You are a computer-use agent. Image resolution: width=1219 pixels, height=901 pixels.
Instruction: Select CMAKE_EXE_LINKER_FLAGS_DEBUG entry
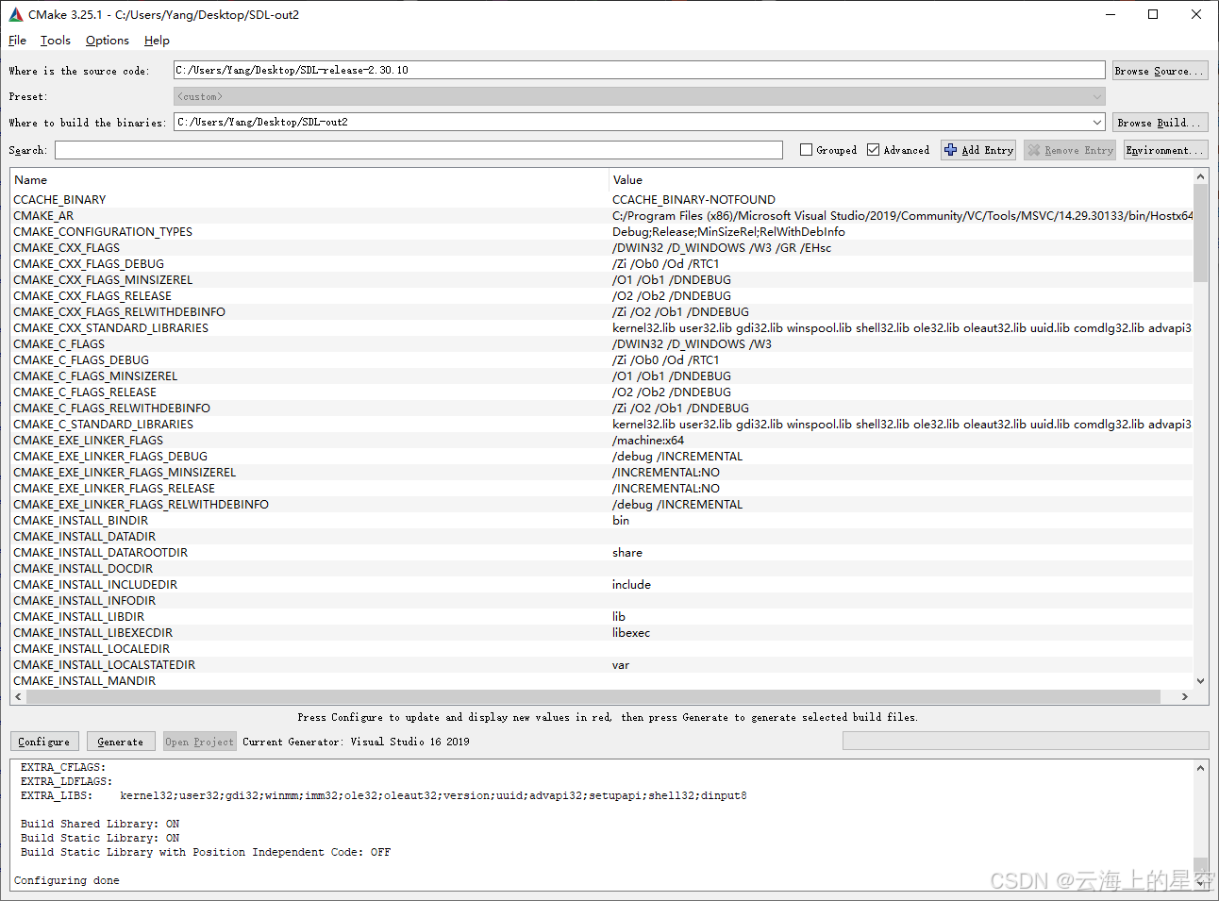coord(110,456)
